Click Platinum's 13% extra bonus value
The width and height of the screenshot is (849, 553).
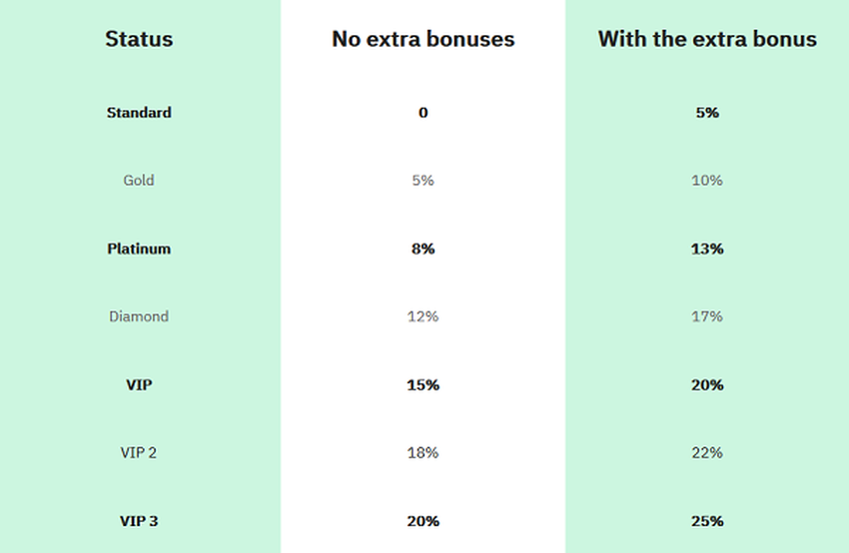click(707, 249)
